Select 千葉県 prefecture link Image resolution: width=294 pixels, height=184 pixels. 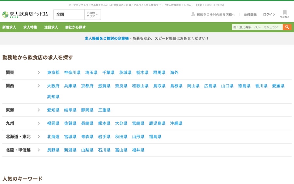pyautogui.click(x=108, y=73)
